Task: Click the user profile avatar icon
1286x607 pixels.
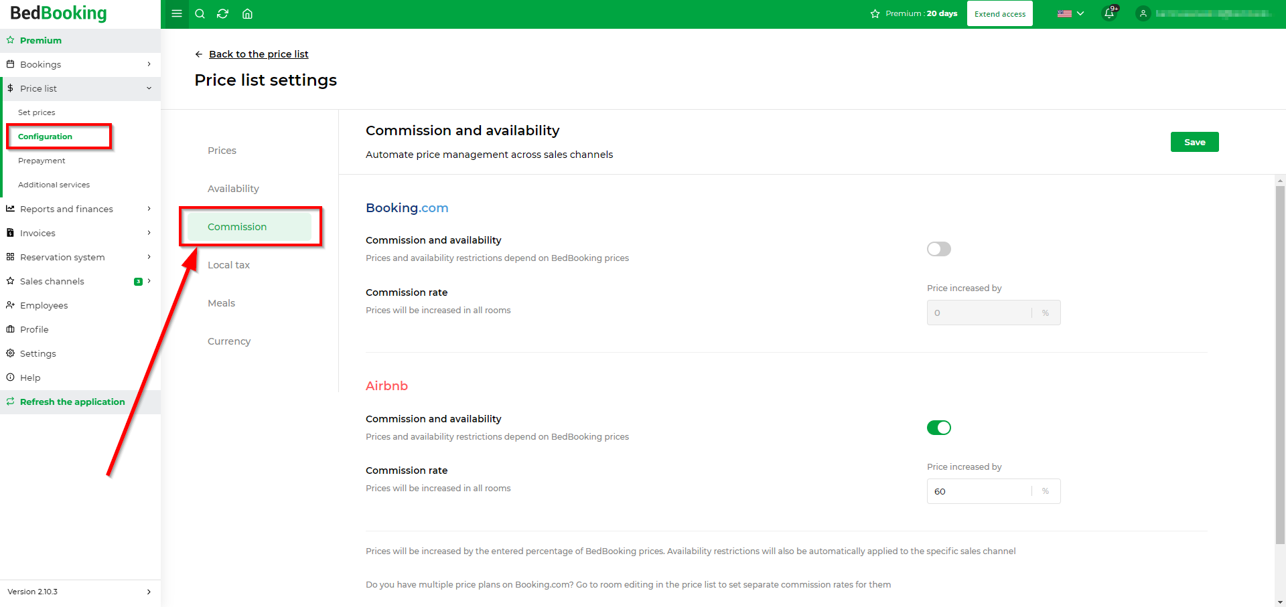Action: (x=1143, y=13)
